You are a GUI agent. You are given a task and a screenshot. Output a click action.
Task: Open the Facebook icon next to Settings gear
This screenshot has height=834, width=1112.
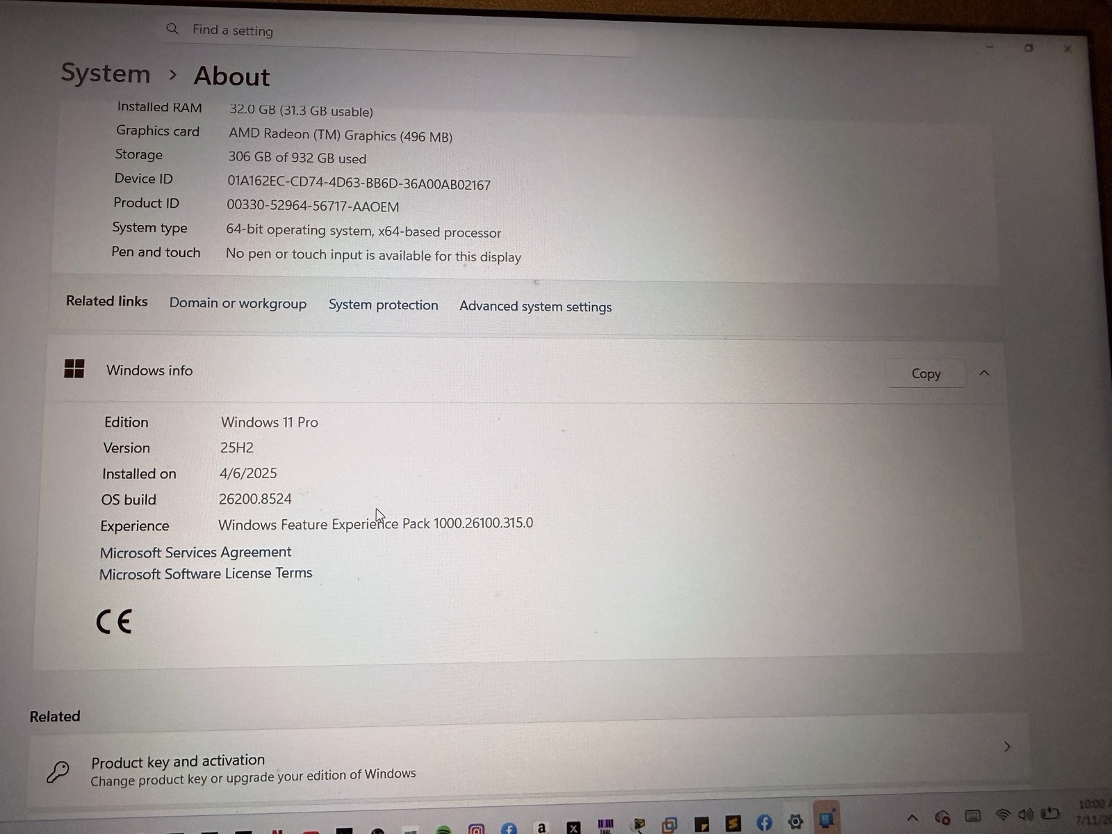click(x=764, y=823)
